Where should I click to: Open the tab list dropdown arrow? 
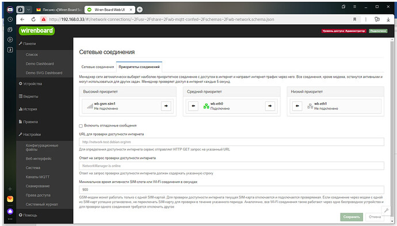29,10
